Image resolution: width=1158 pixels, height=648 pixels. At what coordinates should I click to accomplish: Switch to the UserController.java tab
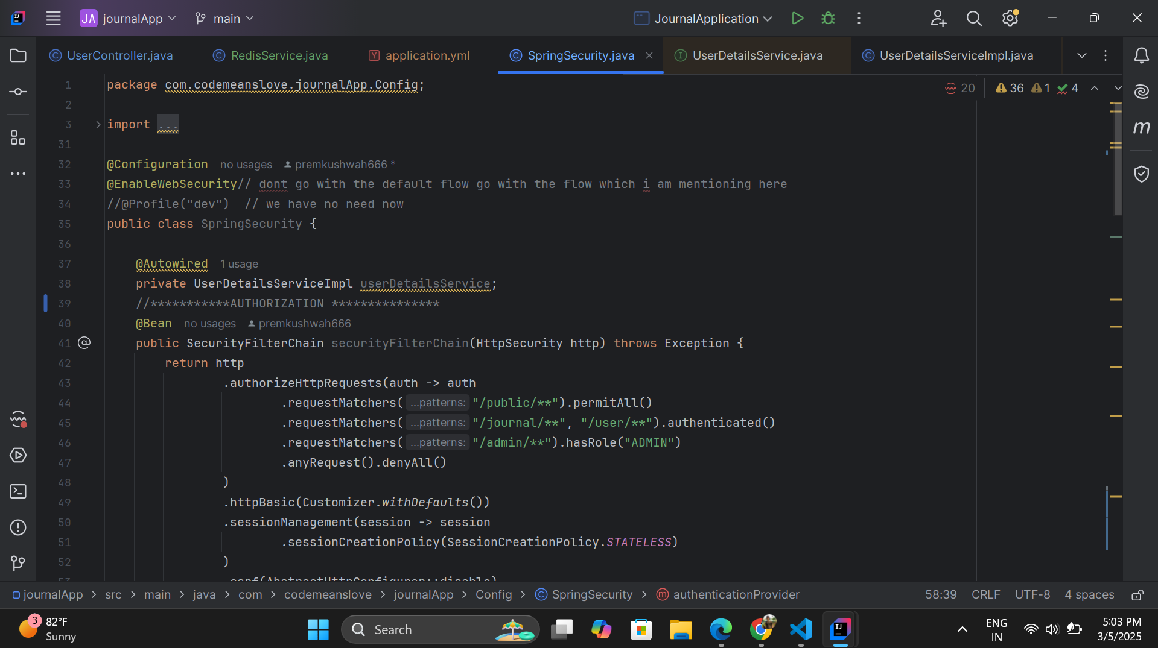[x=119, y=55]
